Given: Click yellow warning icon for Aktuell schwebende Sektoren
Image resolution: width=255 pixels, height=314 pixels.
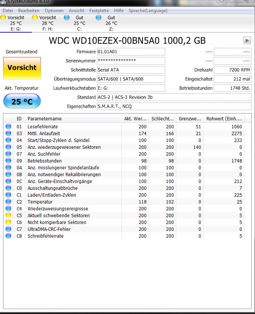Looking at the screenshot, I should click(8, 215).
